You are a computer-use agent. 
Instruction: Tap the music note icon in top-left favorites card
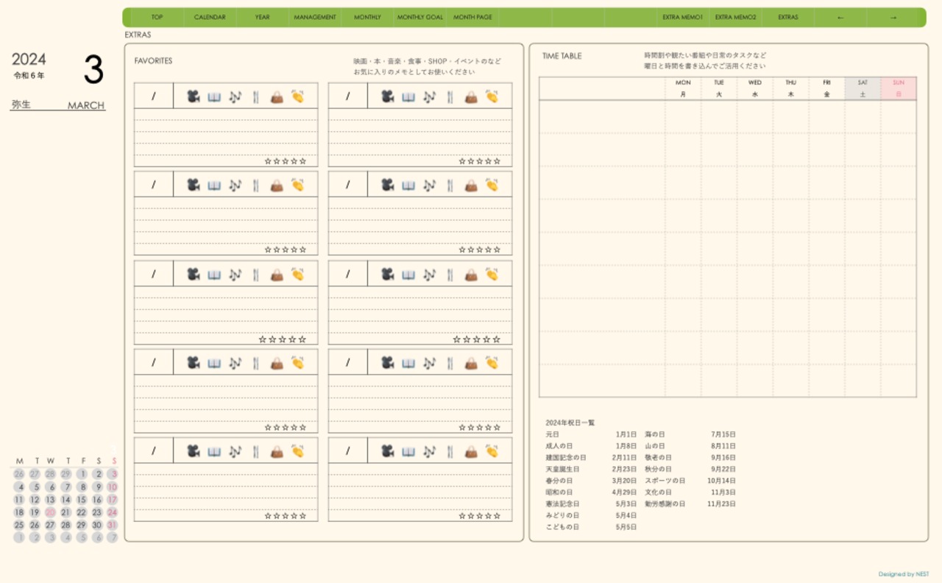[235, 96]
